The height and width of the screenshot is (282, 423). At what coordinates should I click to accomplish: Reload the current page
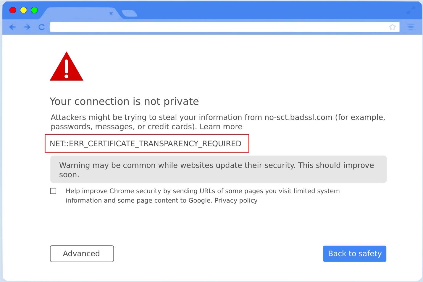(41, 27)
